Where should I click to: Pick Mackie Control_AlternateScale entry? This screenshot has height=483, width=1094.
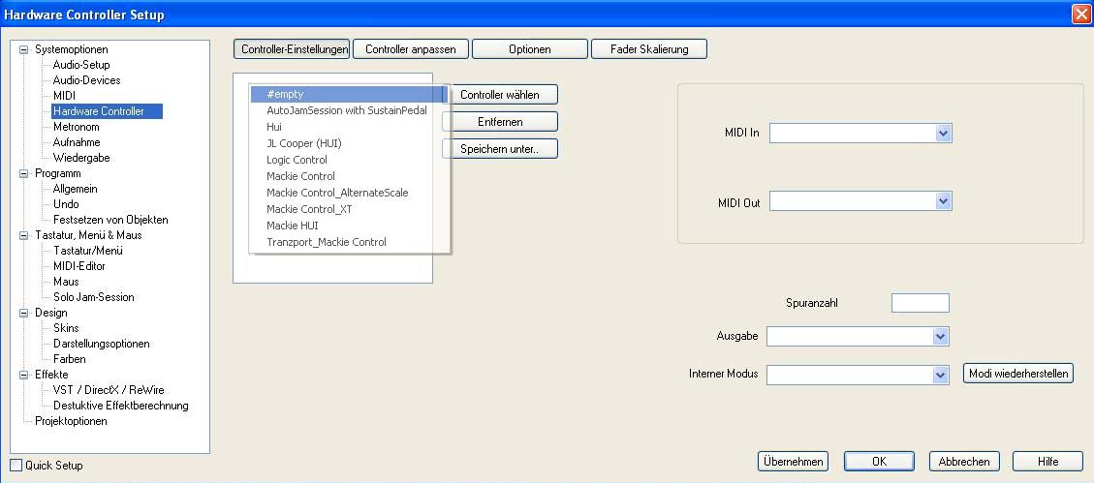(x=349, y=193)
